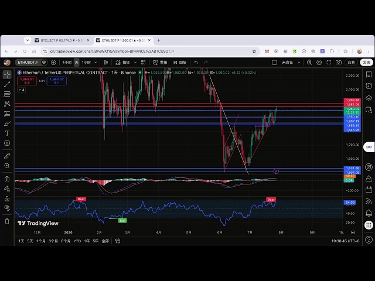Expand the timeframe interval dropdown arrow
This screenshot has height=281, width=375.
[96, 63]
